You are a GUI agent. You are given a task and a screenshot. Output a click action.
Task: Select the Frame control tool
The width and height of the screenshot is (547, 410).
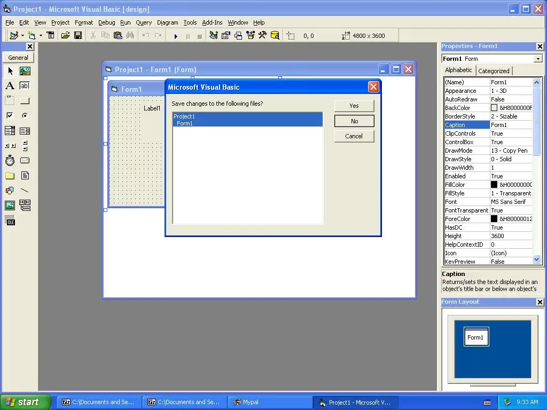(10, 101)
